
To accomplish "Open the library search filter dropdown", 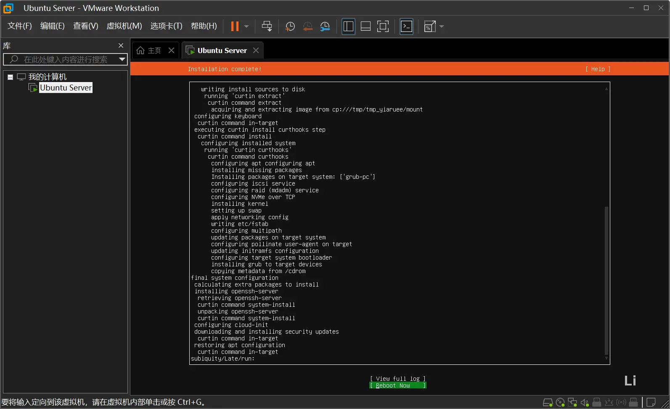I will (122, 59).
